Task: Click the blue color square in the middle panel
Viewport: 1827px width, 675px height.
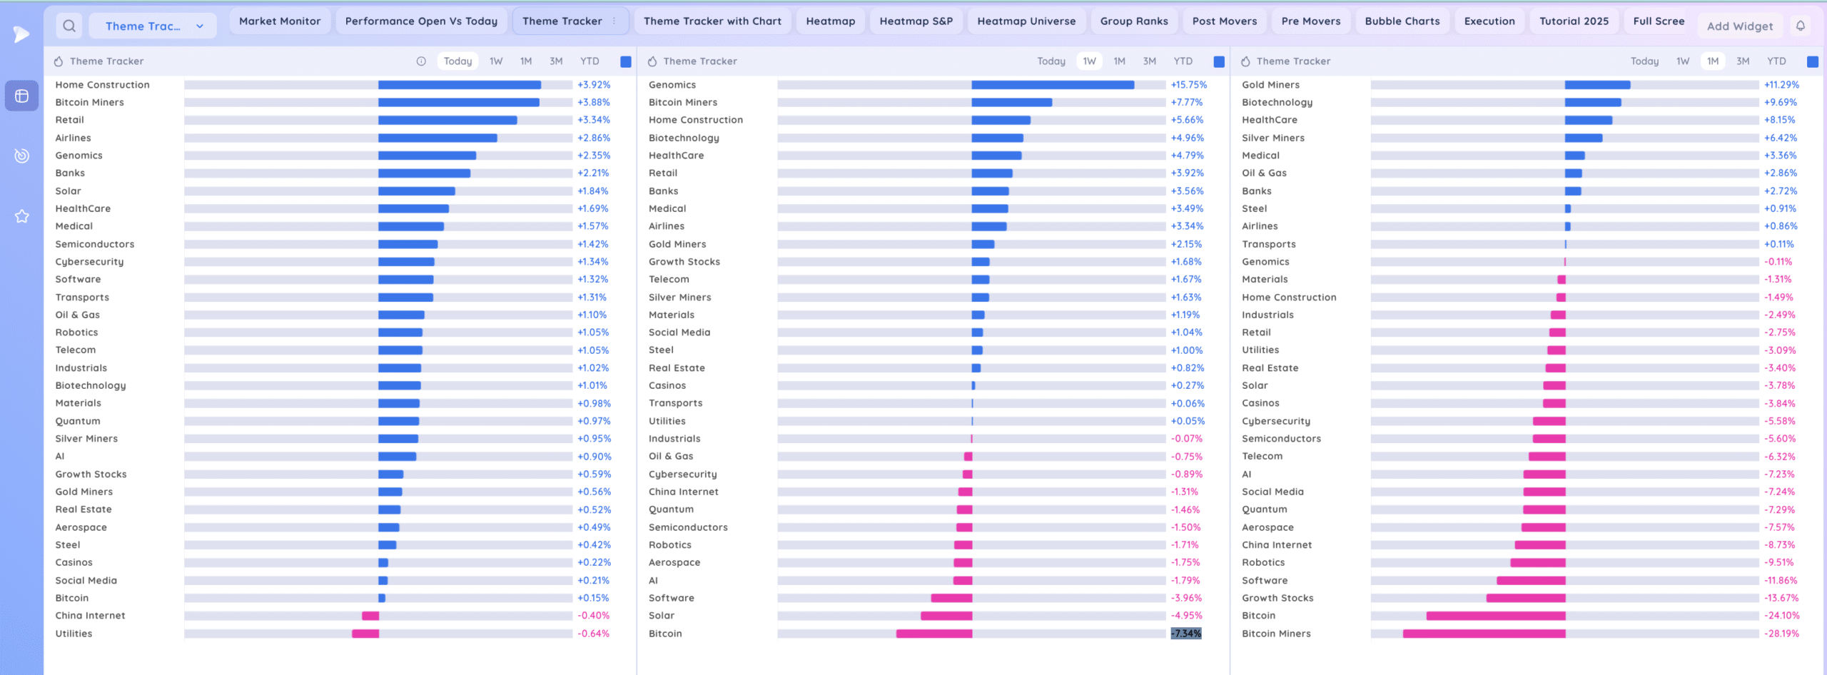Action: [1219, 62]
